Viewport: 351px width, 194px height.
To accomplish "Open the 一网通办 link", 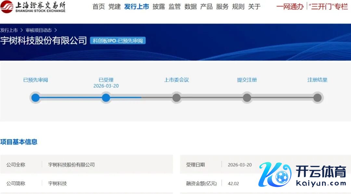I will coord(290,6).
